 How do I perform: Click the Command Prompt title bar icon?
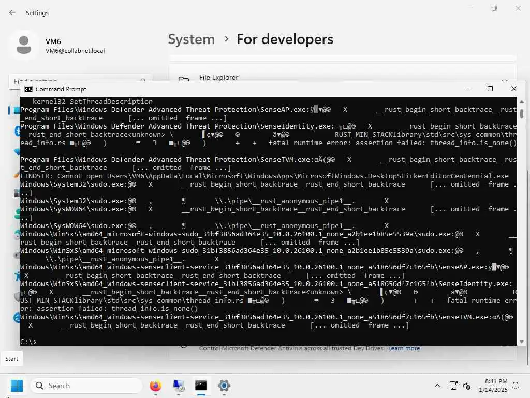point(28,89)
